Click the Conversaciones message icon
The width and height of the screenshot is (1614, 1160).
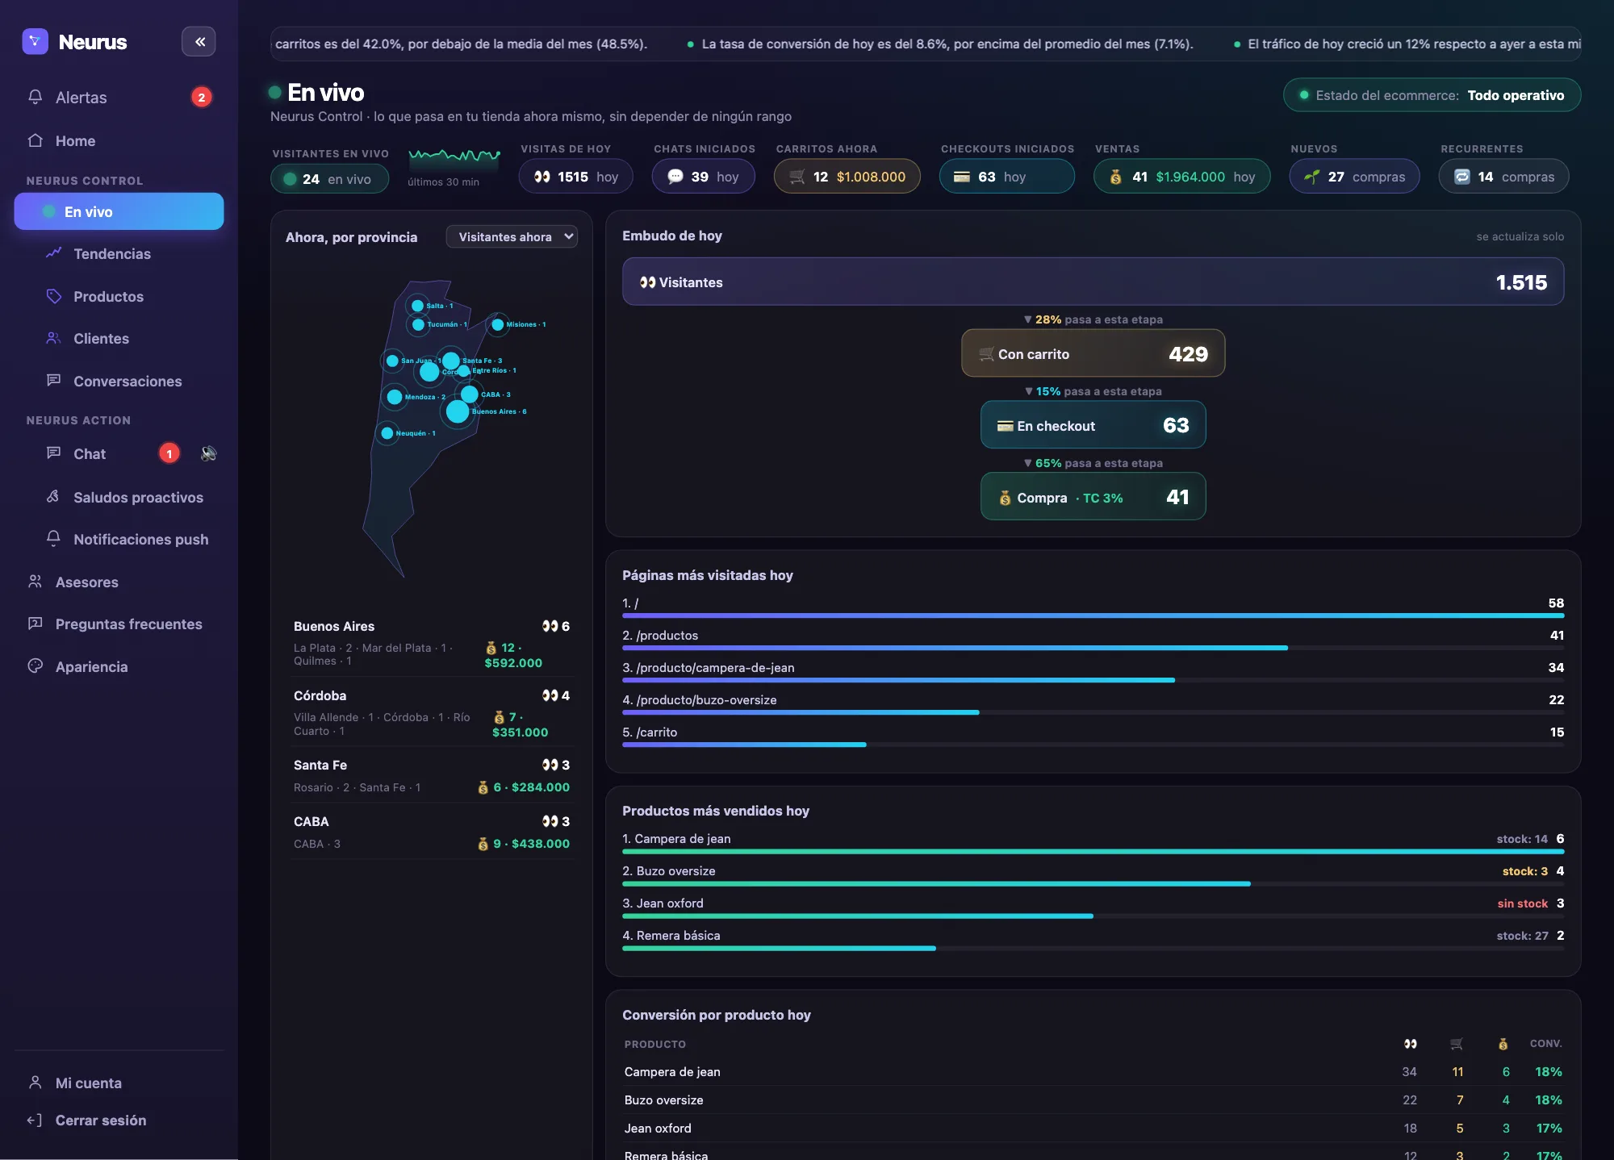coord(54,380)
